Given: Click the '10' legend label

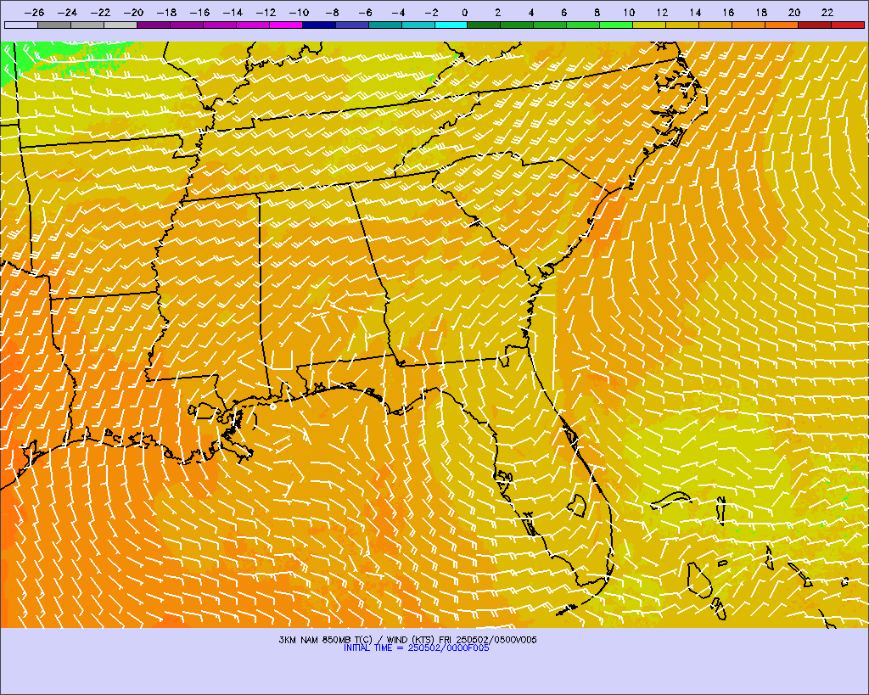Looking at the screenshot, I should point(629,12).
